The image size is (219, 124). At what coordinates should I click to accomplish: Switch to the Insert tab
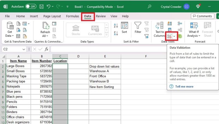pyautogui.click(x=34, y=16)
